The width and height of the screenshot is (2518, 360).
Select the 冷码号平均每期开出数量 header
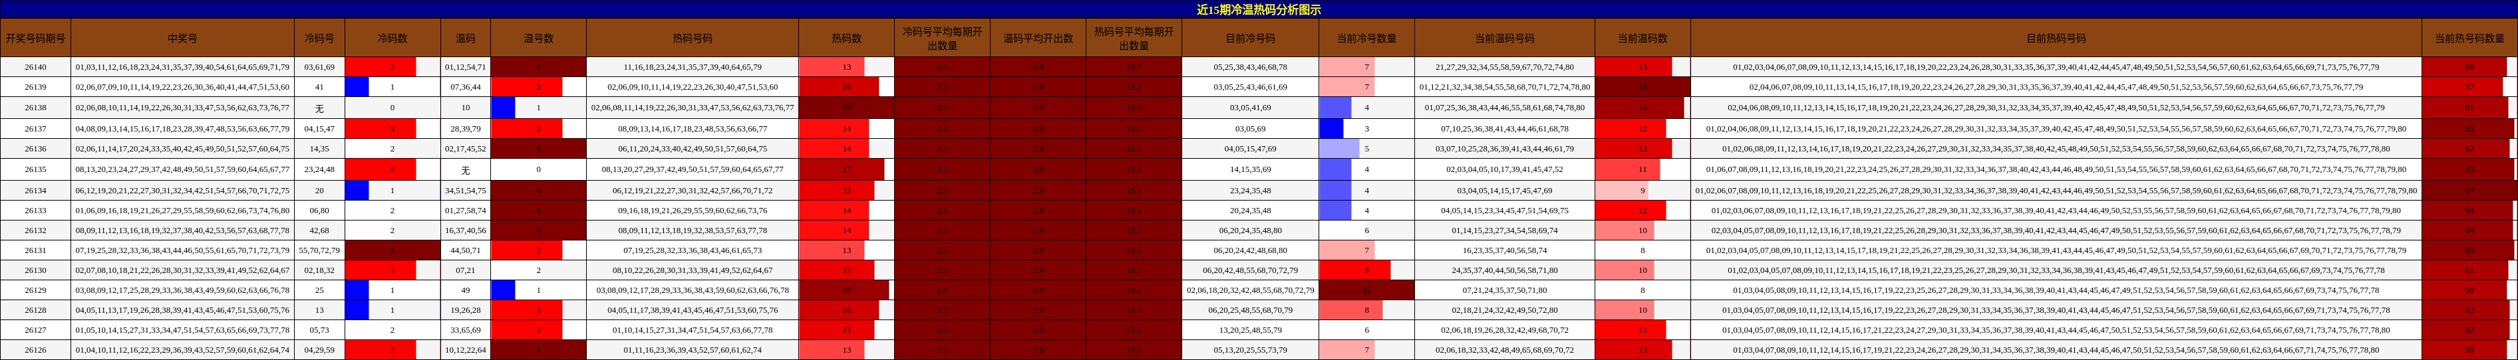942,38
